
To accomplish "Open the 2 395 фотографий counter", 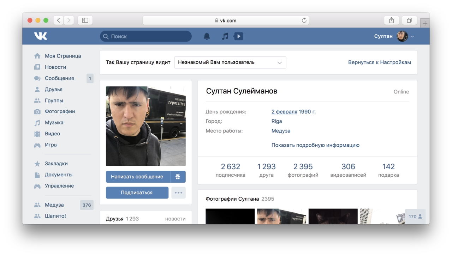I will [303, 170].
